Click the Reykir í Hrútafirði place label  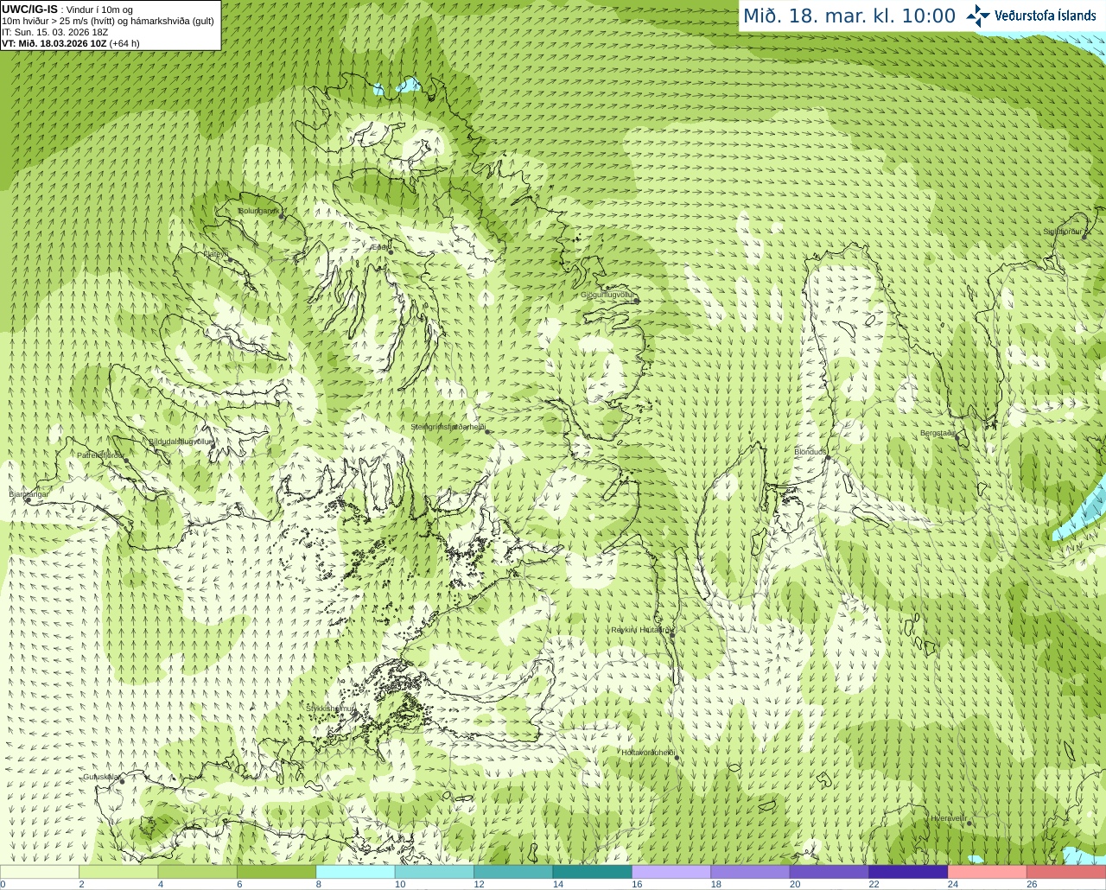pos(642,630)
